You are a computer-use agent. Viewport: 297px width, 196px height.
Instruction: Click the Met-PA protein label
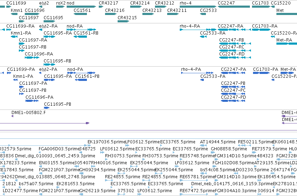point(288,69)
